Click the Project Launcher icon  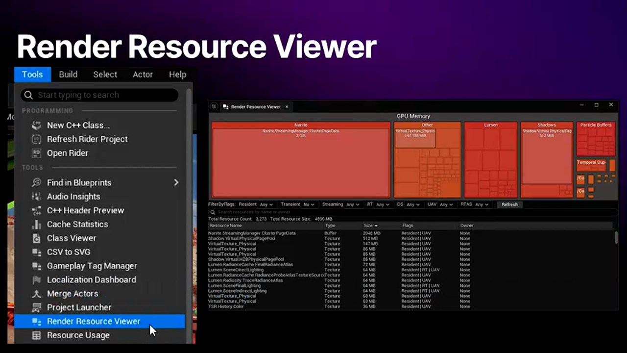(x=36, y=307)
